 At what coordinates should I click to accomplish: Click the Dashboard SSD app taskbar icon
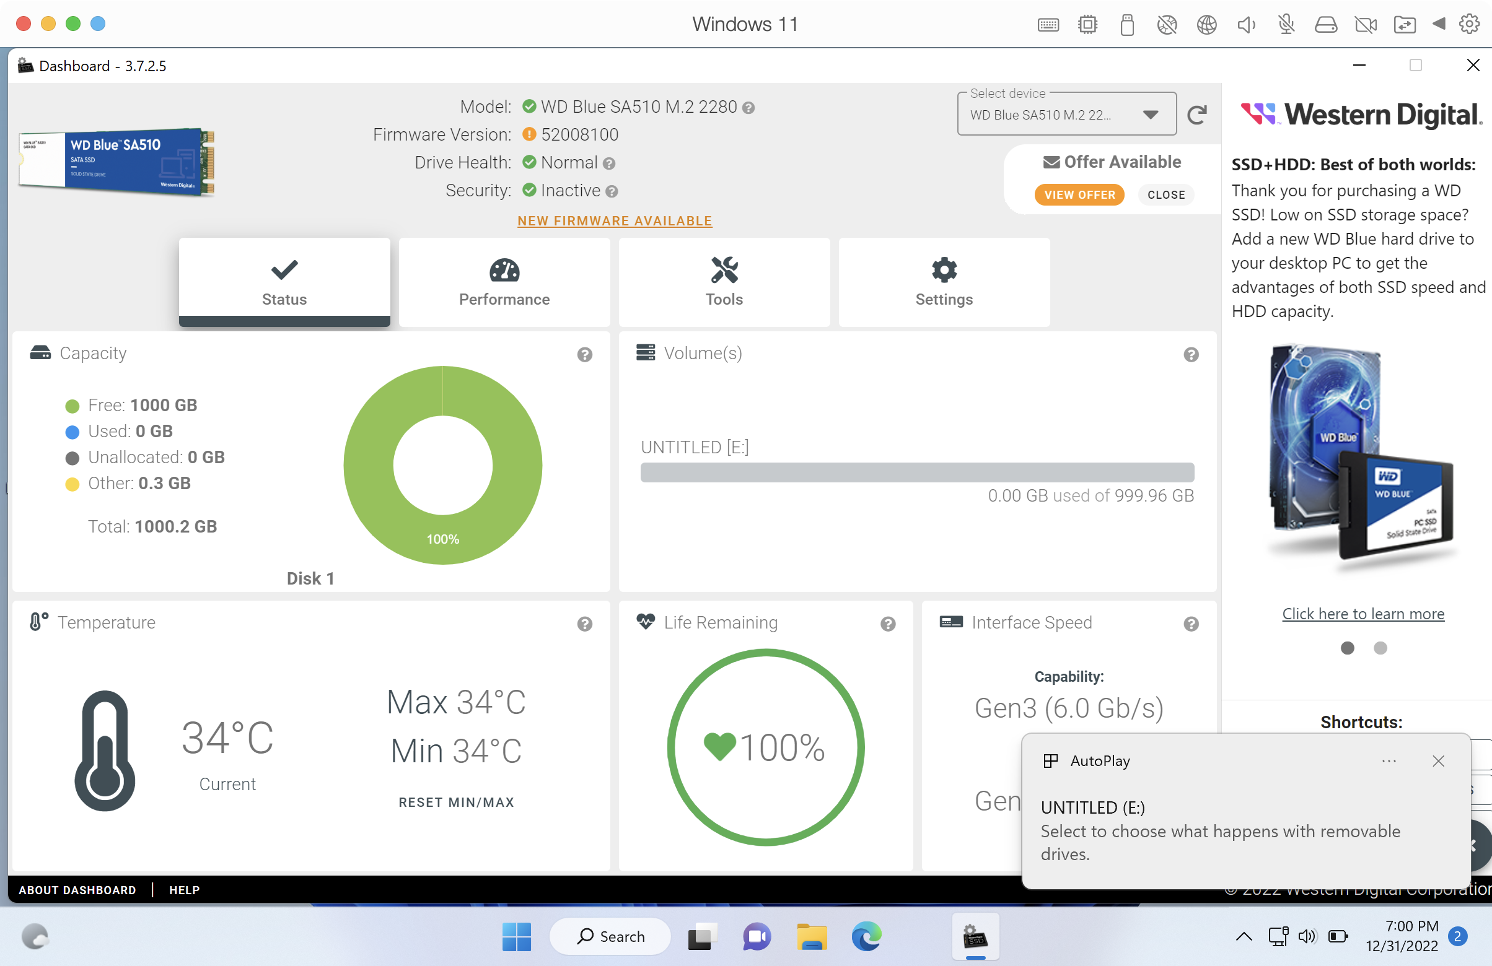pos(975,937)
